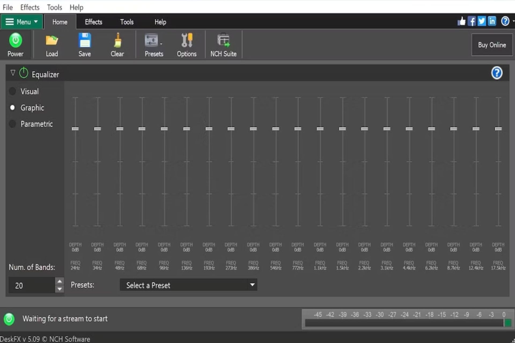This screenshot has height=343, width=515.
Task: Click the Save floppy disk icon
Action: point(84,40)
